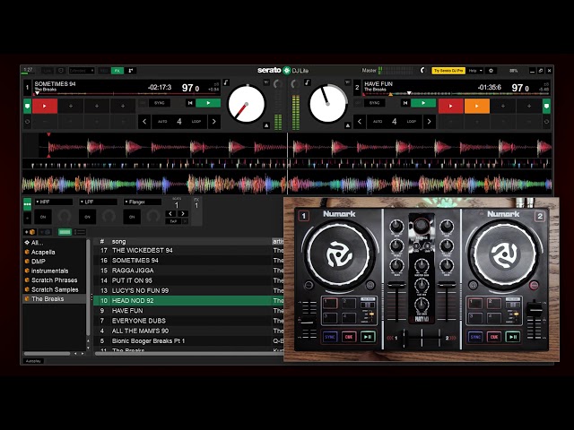The height and width of the screenshot is (430, 574).
Task: Enable SYNC on deck 2
Action: [x=374, y=103]
